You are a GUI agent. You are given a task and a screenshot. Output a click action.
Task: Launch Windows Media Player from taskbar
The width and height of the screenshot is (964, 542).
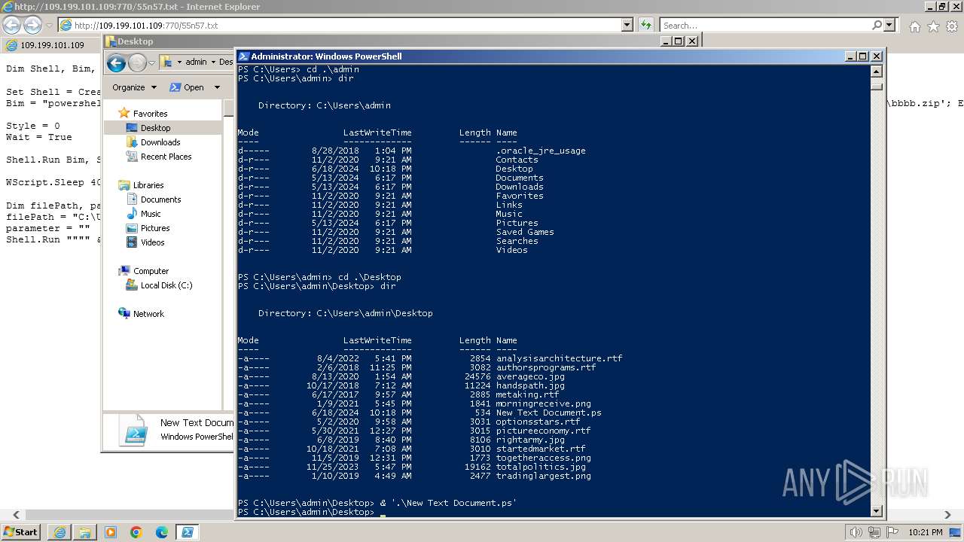click(x=111, y=532)
